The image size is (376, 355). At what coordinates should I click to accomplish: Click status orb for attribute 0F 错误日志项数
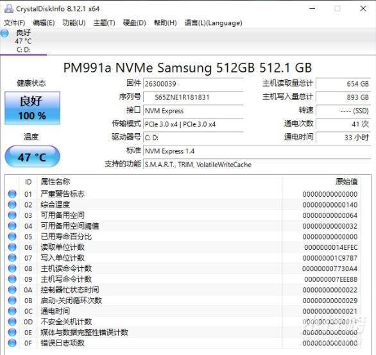point(12,343)
